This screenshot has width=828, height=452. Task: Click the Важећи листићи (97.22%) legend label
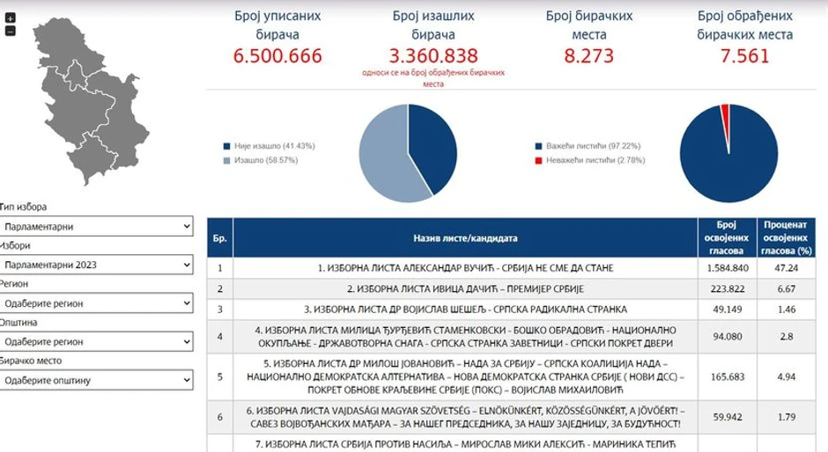[594, 146]
